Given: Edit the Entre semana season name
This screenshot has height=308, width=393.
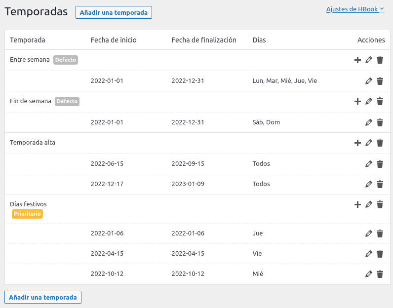Looking at the screenshot, I should [x=369, y=60].
